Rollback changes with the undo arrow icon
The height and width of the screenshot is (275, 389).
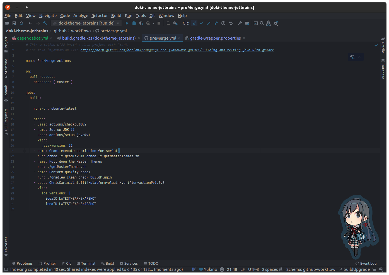pyautogui.click(x=231, y=23)
